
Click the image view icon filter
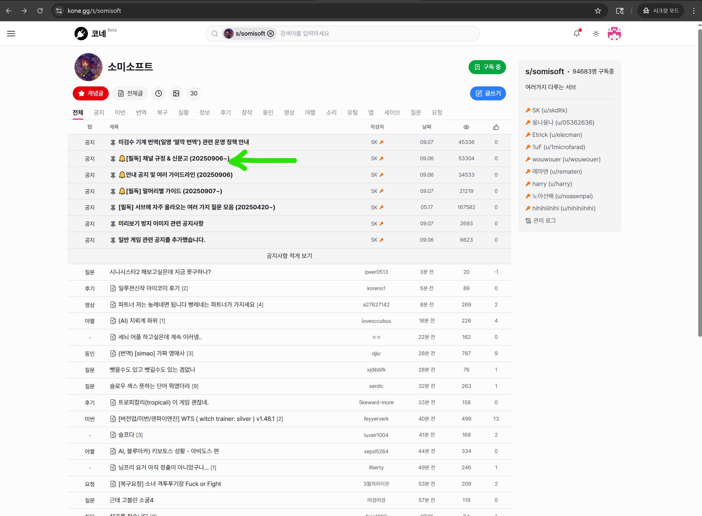[x=176, y=93]
